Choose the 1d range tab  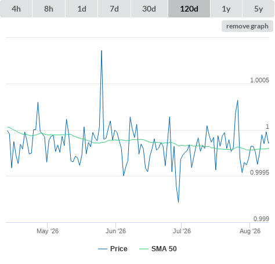pyautogui.click(x=82, y=9)
